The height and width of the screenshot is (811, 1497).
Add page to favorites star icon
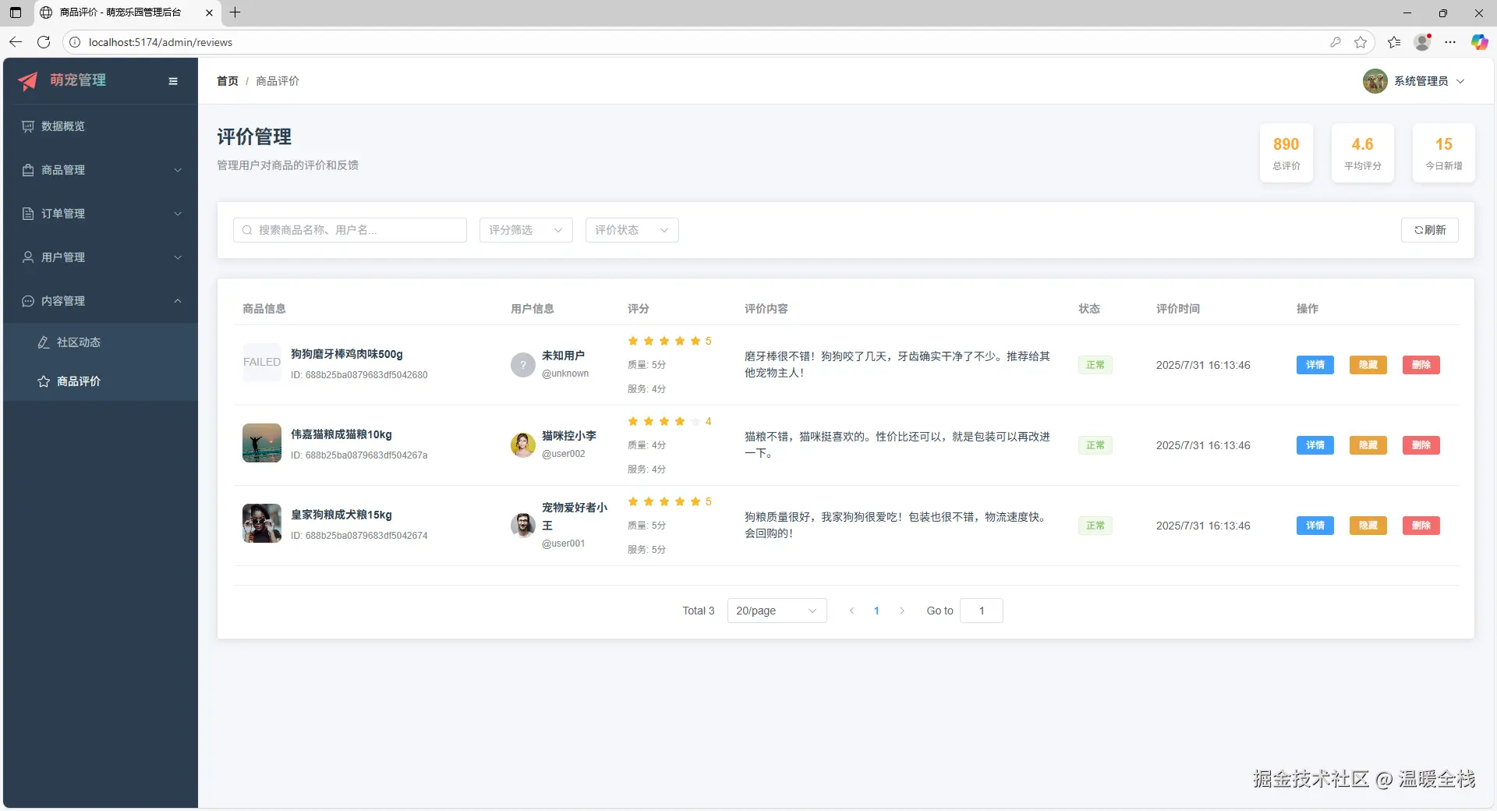click(1361, 42)
